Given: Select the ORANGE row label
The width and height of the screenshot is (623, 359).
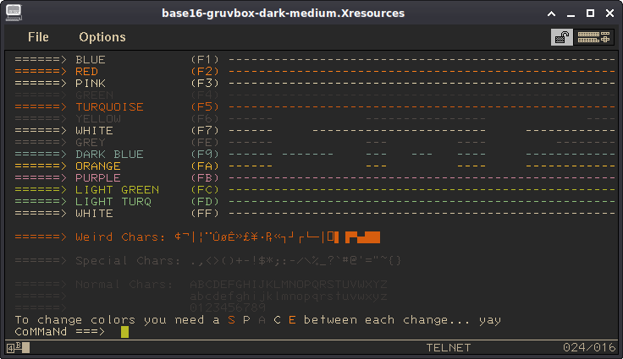Looking at the screenshot, I should pyautogui.click(x=98, y=166).
